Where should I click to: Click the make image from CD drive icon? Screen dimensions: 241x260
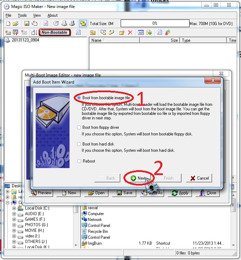[64, 23]
